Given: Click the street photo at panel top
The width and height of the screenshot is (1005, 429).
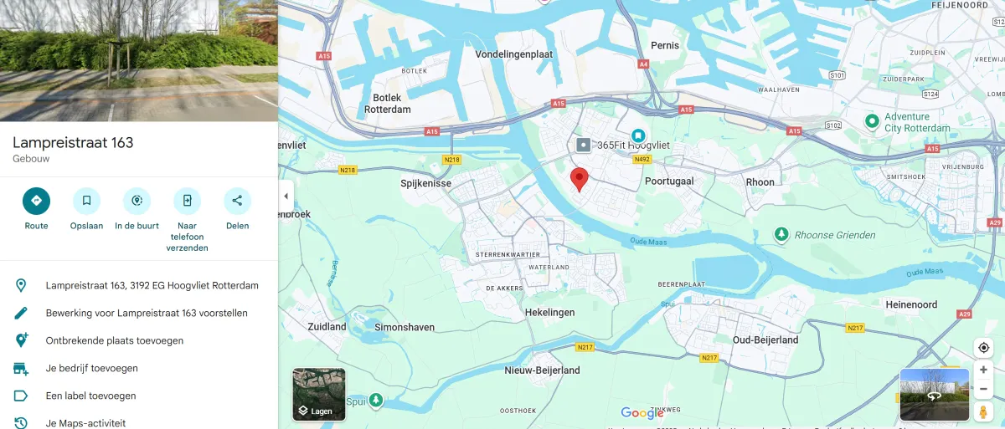Looking at the screenshot, I should point(139,60).
